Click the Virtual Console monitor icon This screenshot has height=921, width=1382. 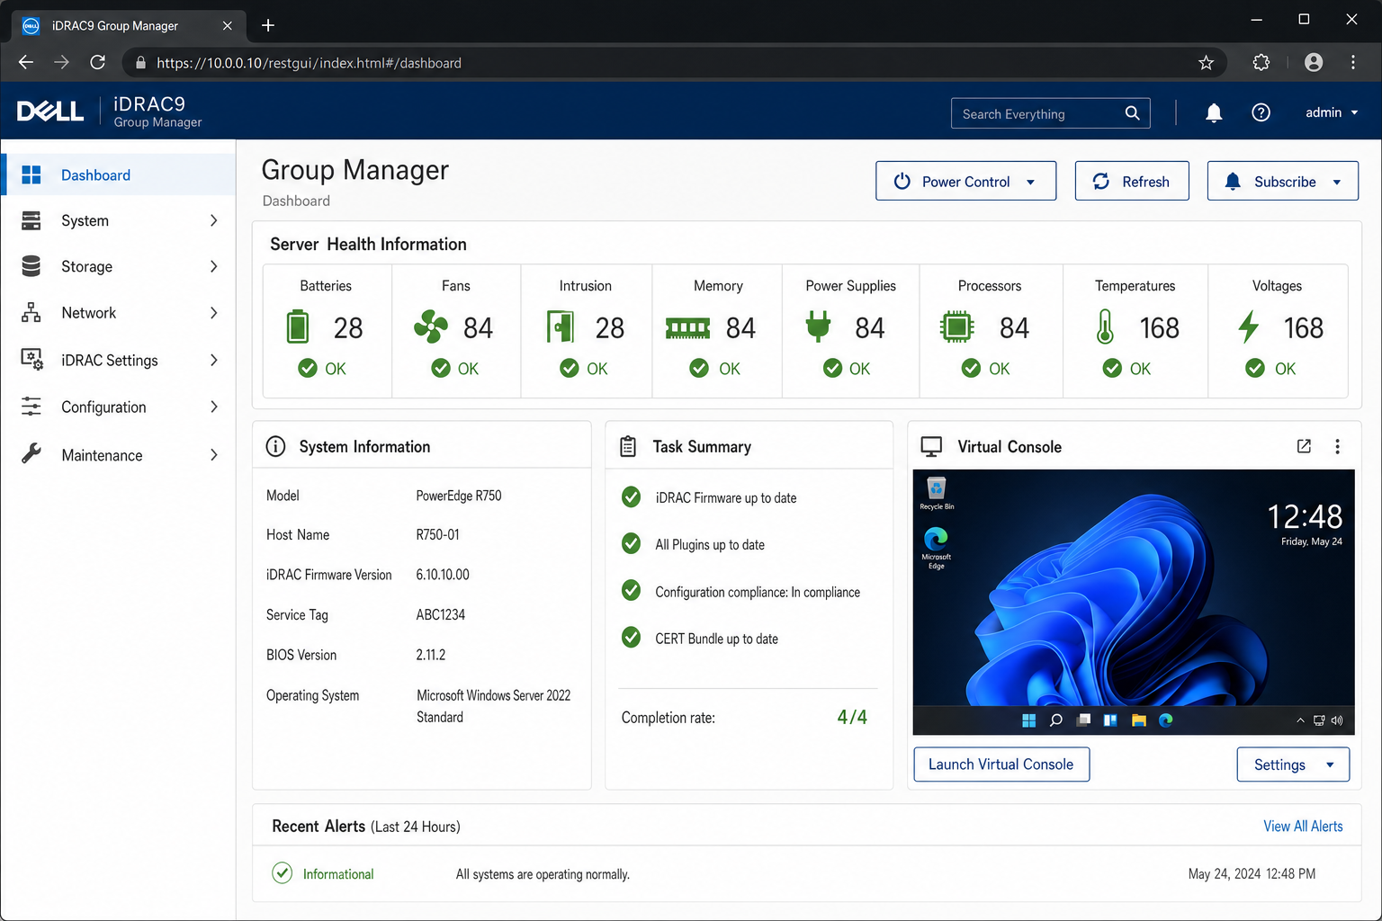click(x=932, y=446)
